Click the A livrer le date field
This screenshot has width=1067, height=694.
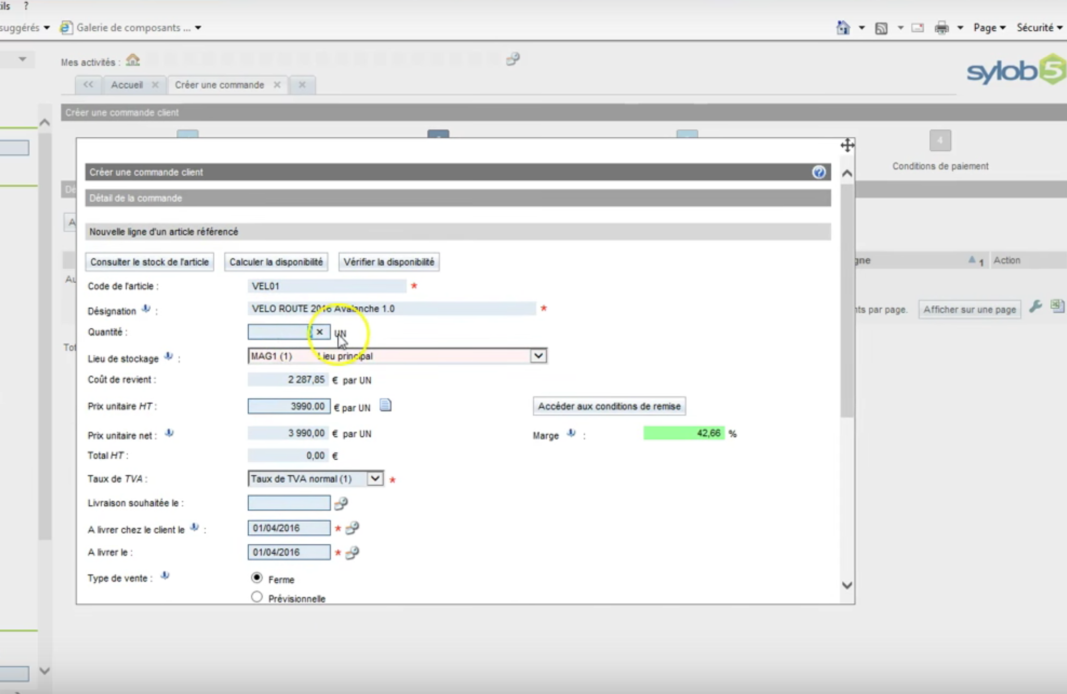289,552
